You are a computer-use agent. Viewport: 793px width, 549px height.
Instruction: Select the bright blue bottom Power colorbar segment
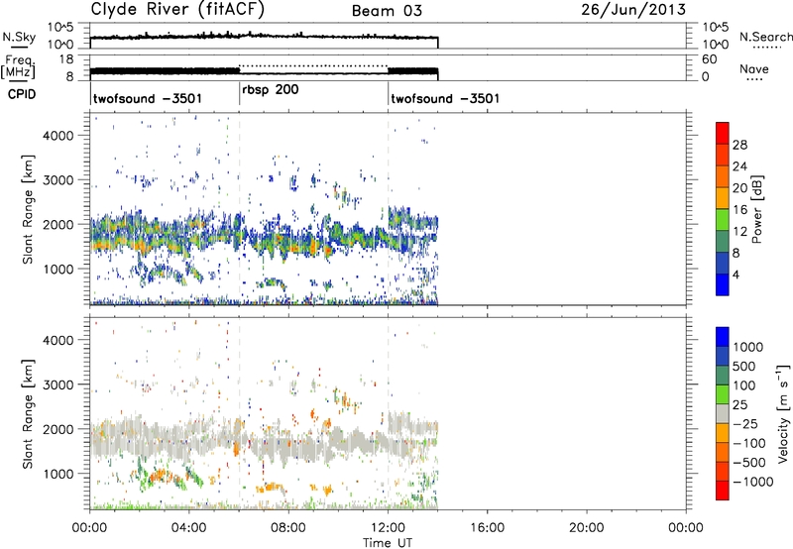point(723,284)
